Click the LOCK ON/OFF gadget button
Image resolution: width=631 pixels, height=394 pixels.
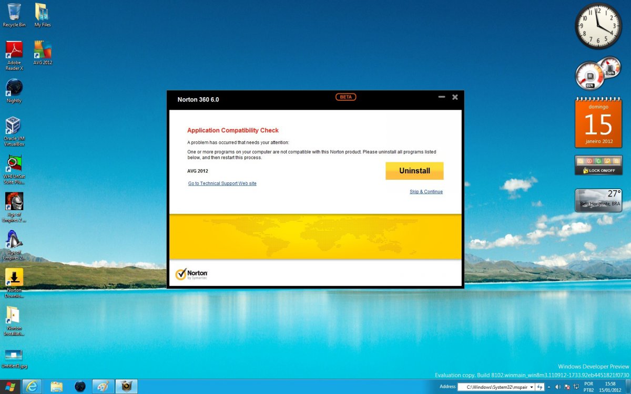pos(598,171)
